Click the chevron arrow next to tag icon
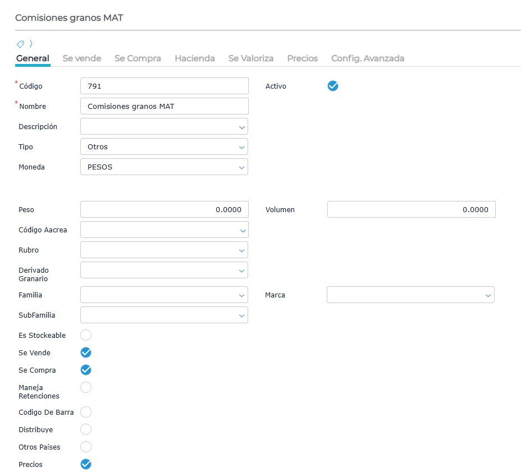This screenshot has height=472, width=521. tap(31, 44)
